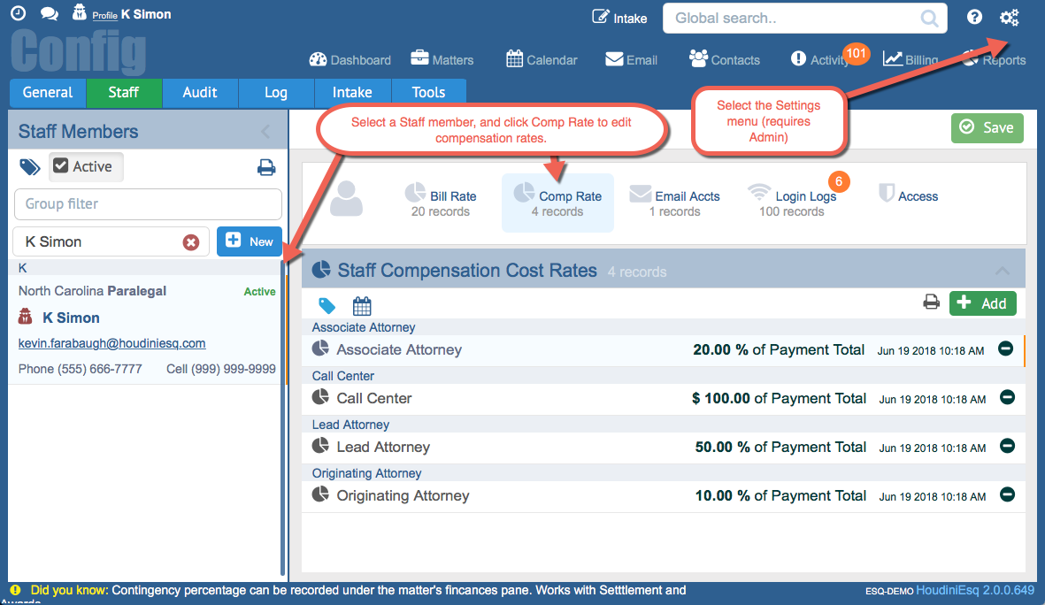This screenshot has height=605, width=1045.
Task: Click the clock timer icon in header
Action: (x=19, y=12)
